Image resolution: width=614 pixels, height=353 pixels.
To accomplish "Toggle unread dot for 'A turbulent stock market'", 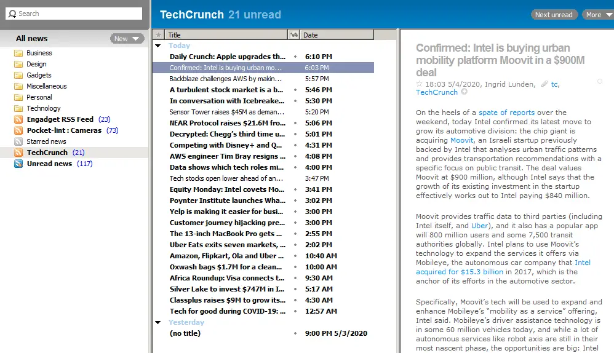I will 295,90.
